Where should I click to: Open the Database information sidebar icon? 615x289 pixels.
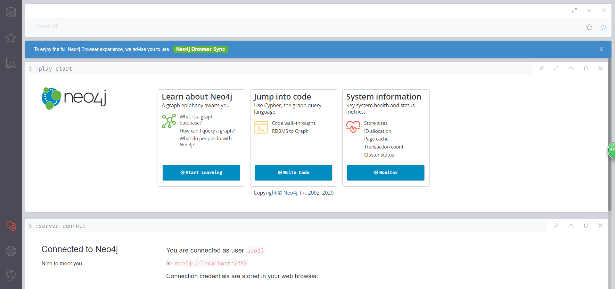coord(11,12)
